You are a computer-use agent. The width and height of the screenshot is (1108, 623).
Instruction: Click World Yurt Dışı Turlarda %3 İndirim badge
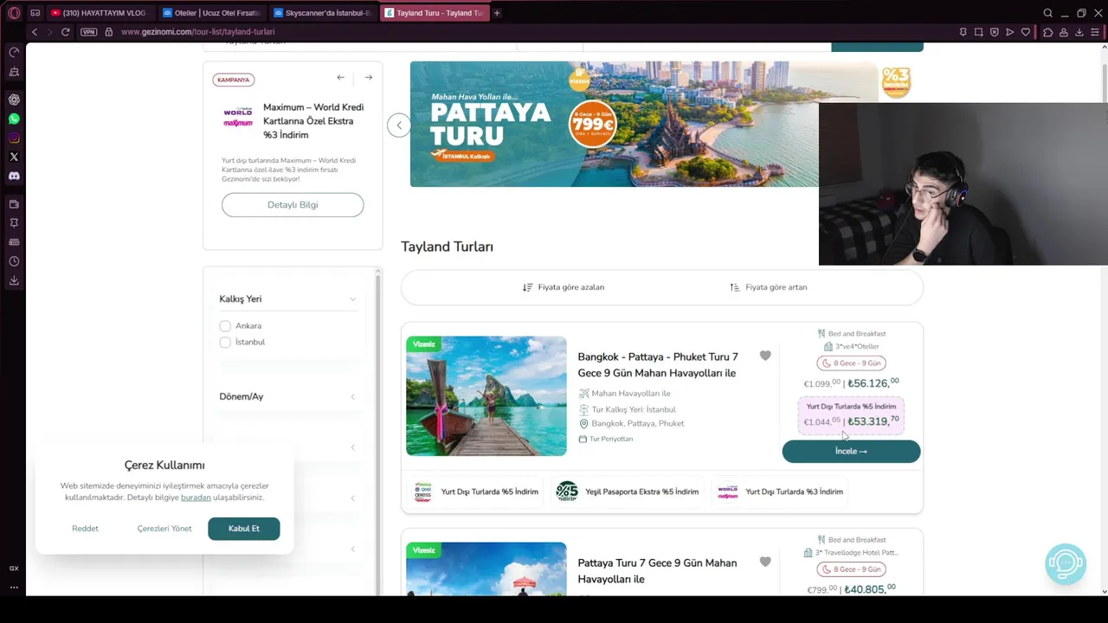pyautogui.click(x=780, y=491)
